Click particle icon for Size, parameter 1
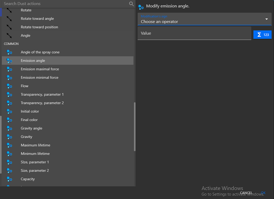The height and width of the screenshot is (199, 274). [9, 162]
